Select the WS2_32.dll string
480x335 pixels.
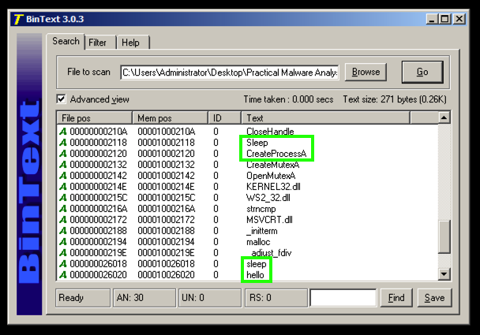268,198
